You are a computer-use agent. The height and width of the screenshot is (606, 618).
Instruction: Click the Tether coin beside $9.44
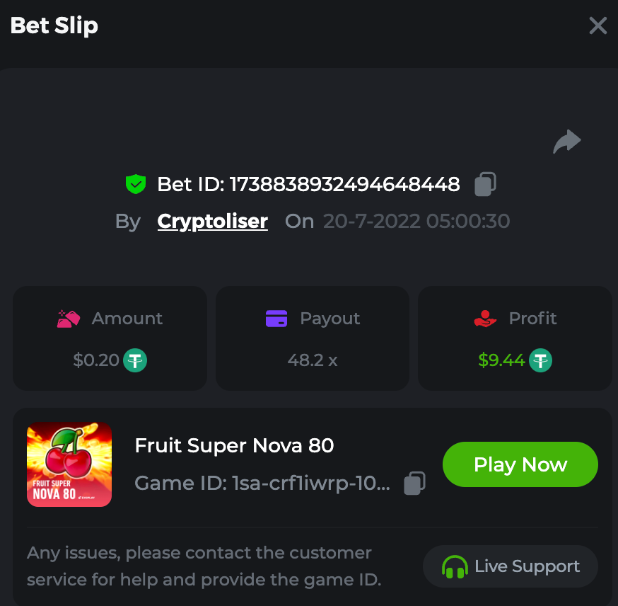541,360
